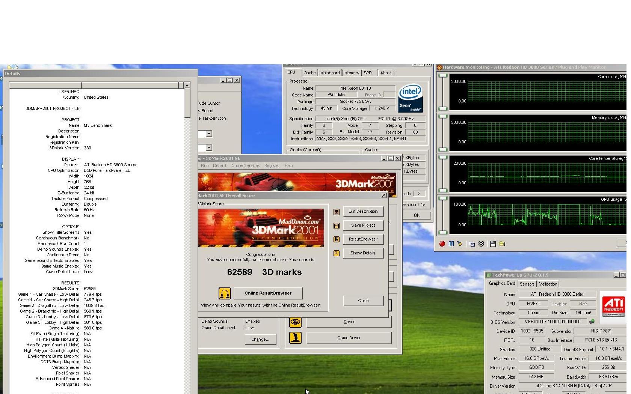Click the detach windows icon in Hardware monitoring toolbar

[472, 244]
